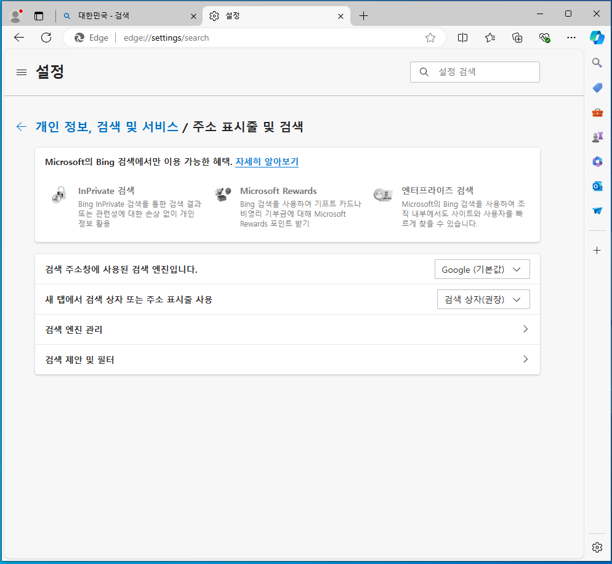Click the Microsoft Rewards heading
612x564 pixels.
pos(278,191)
